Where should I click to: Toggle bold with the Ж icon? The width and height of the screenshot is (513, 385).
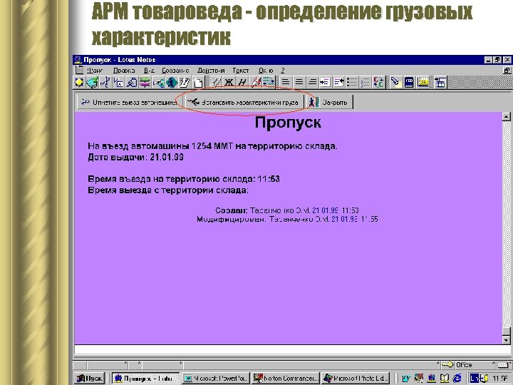coord(229,83)
